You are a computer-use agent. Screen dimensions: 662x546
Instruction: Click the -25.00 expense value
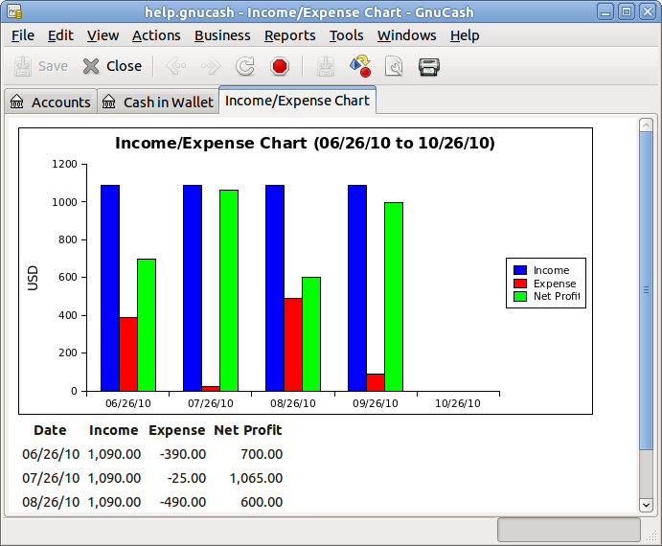[186, 478]
